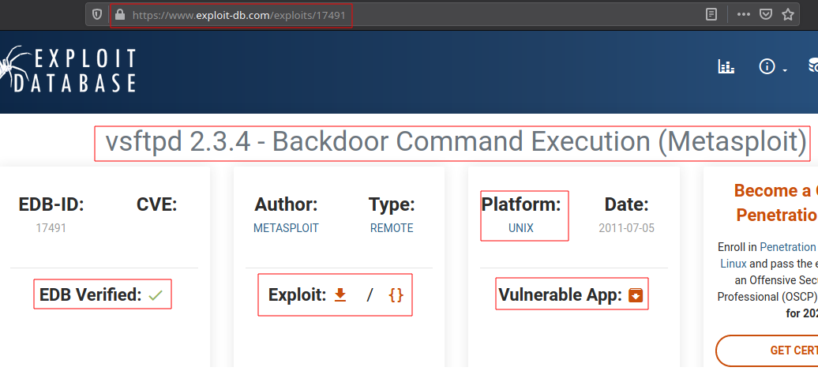818x371 pixels.
Task: Open the stats bar chart icon
Action: coord(726,66)
